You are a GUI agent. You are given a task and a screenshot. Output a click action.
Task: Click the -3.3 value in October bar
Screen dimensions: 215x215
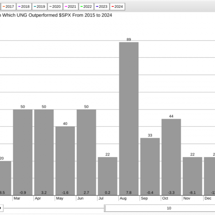tap(171, 193)
